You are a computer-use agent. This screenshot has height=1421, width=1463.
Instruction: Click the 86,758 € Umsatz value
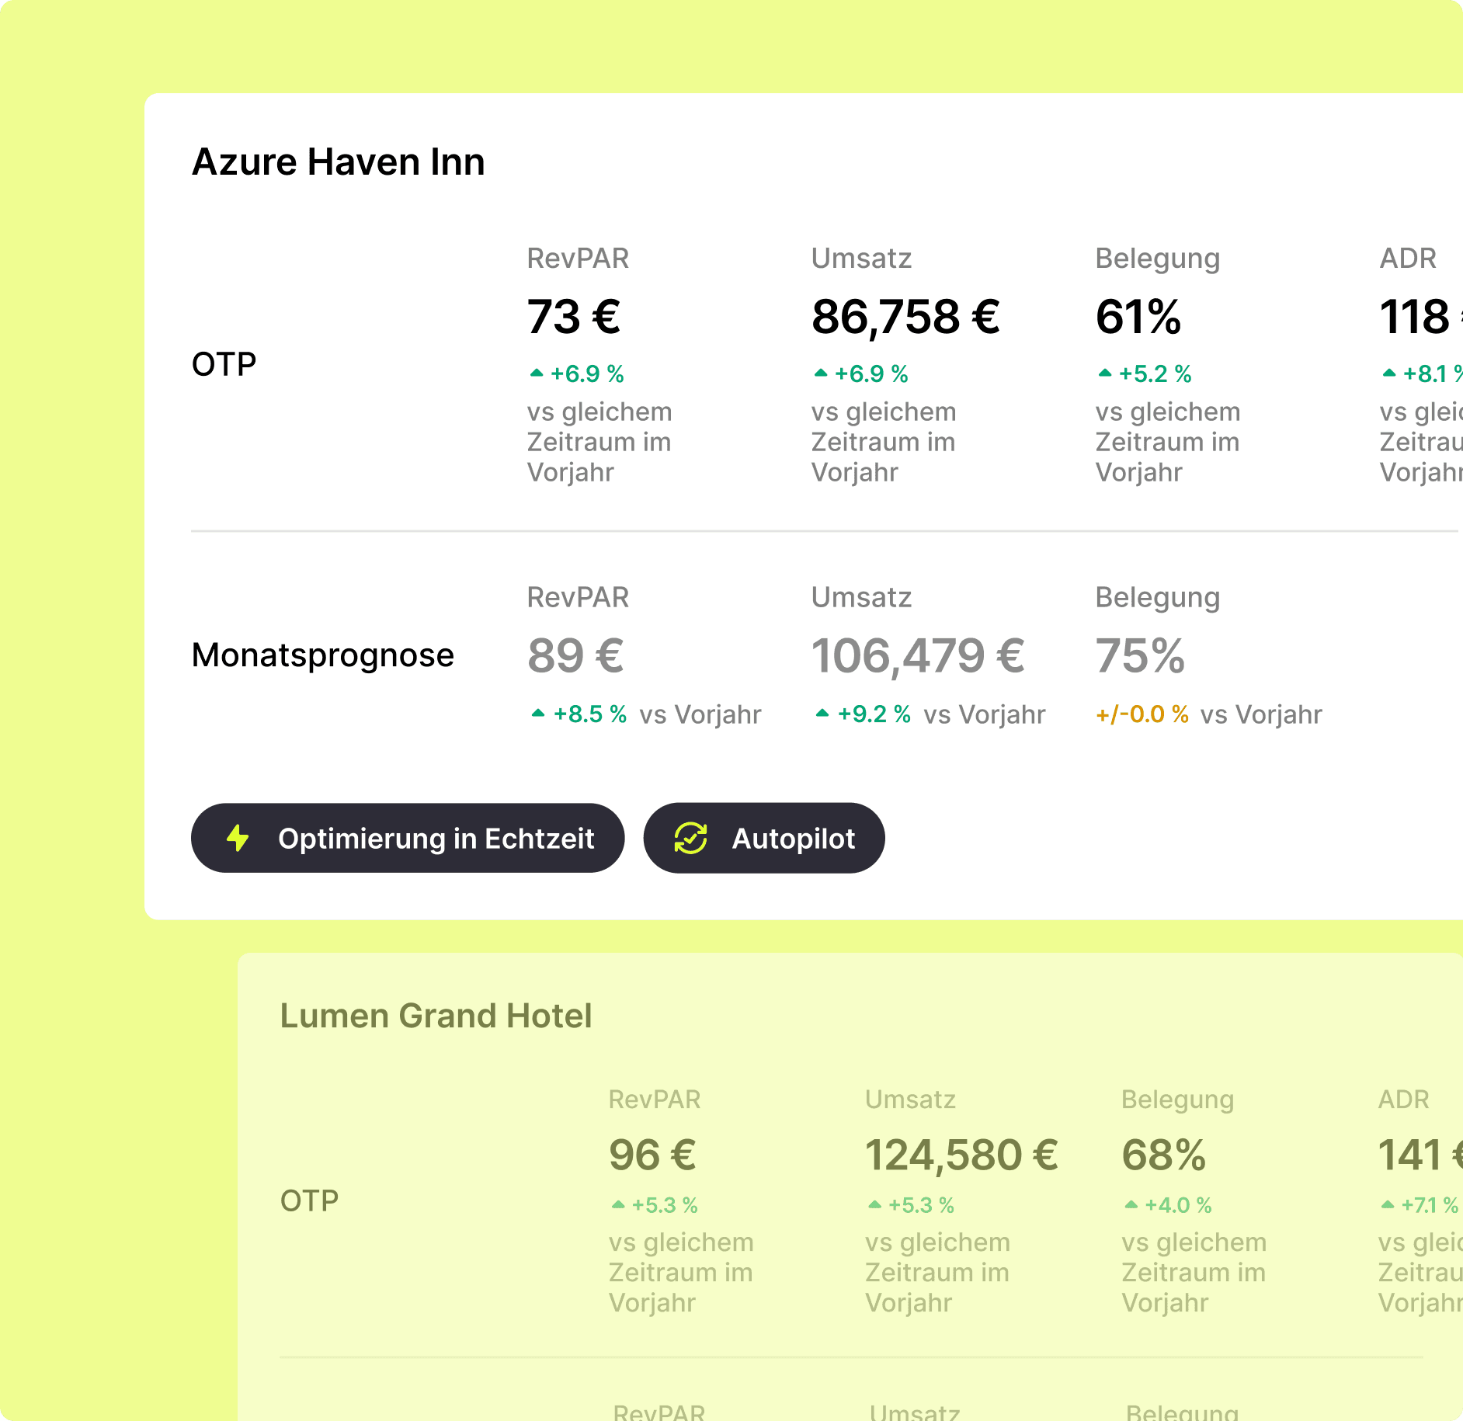coord(905,317)
